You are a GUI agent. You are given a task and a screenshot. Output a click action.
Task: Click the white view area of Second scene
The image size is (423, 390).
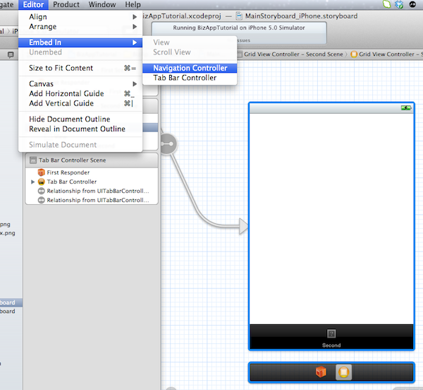pyautogui.click(x=331, y=219)
